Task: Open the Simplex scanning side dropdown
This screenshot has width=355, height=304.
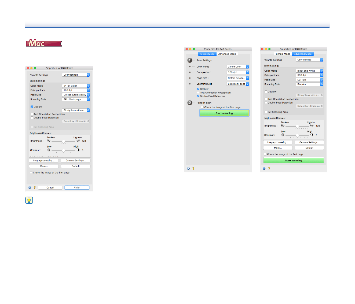Action: (310, 84)
